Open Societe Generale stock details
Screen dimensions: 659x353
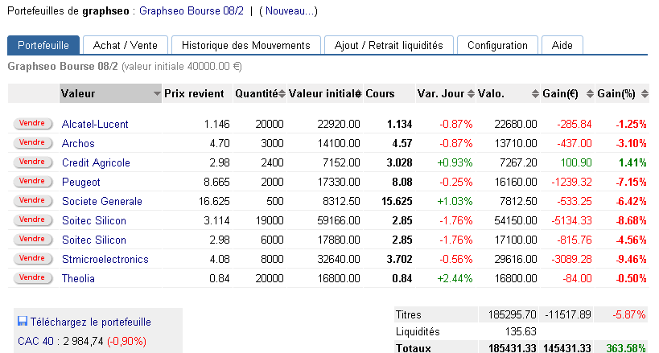pos(101,202)
